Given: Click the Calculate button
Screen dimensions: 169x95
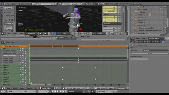Looking at the screenshot, I should click(8, 8).
